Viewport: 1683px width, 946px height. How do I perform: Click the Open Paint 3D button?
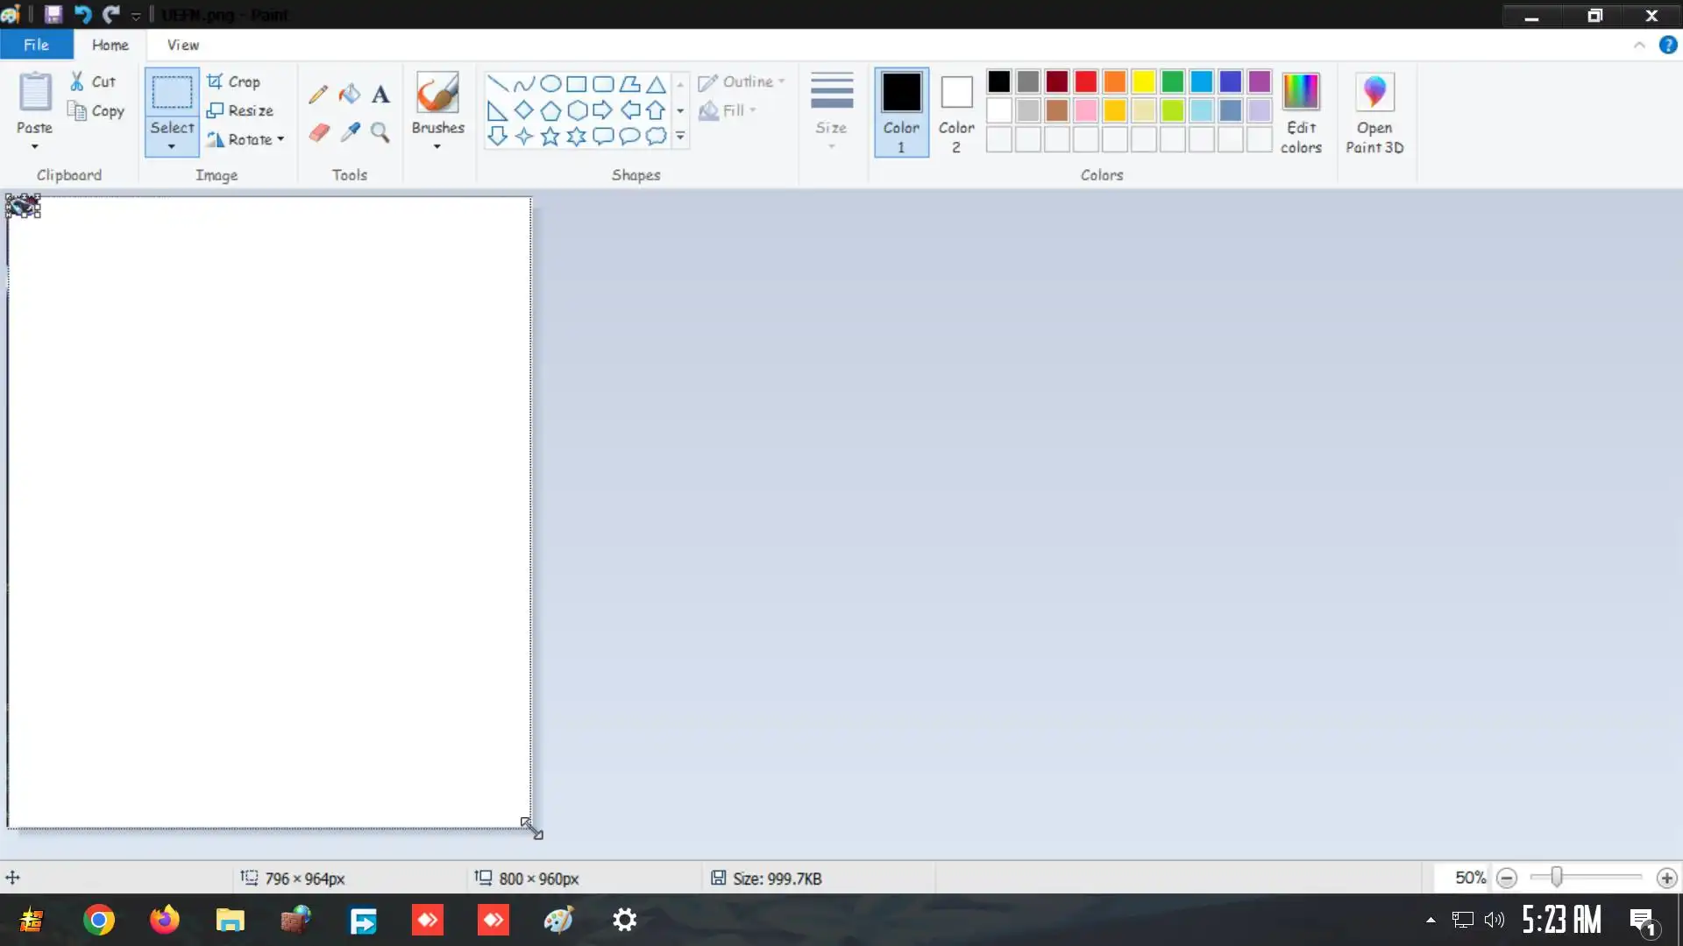pos(1374,112)
